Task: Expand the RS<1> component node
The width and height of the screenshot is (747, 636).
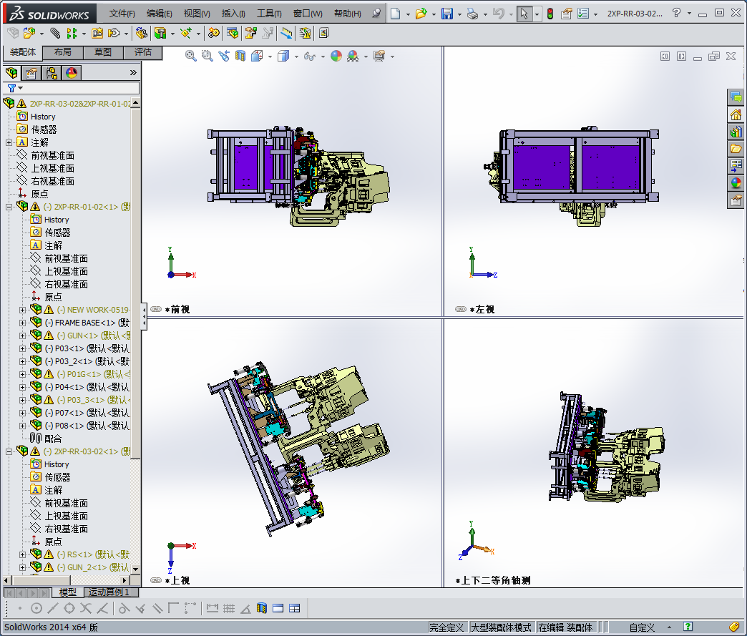Action: pyautogui.click(x=22, y=554)
